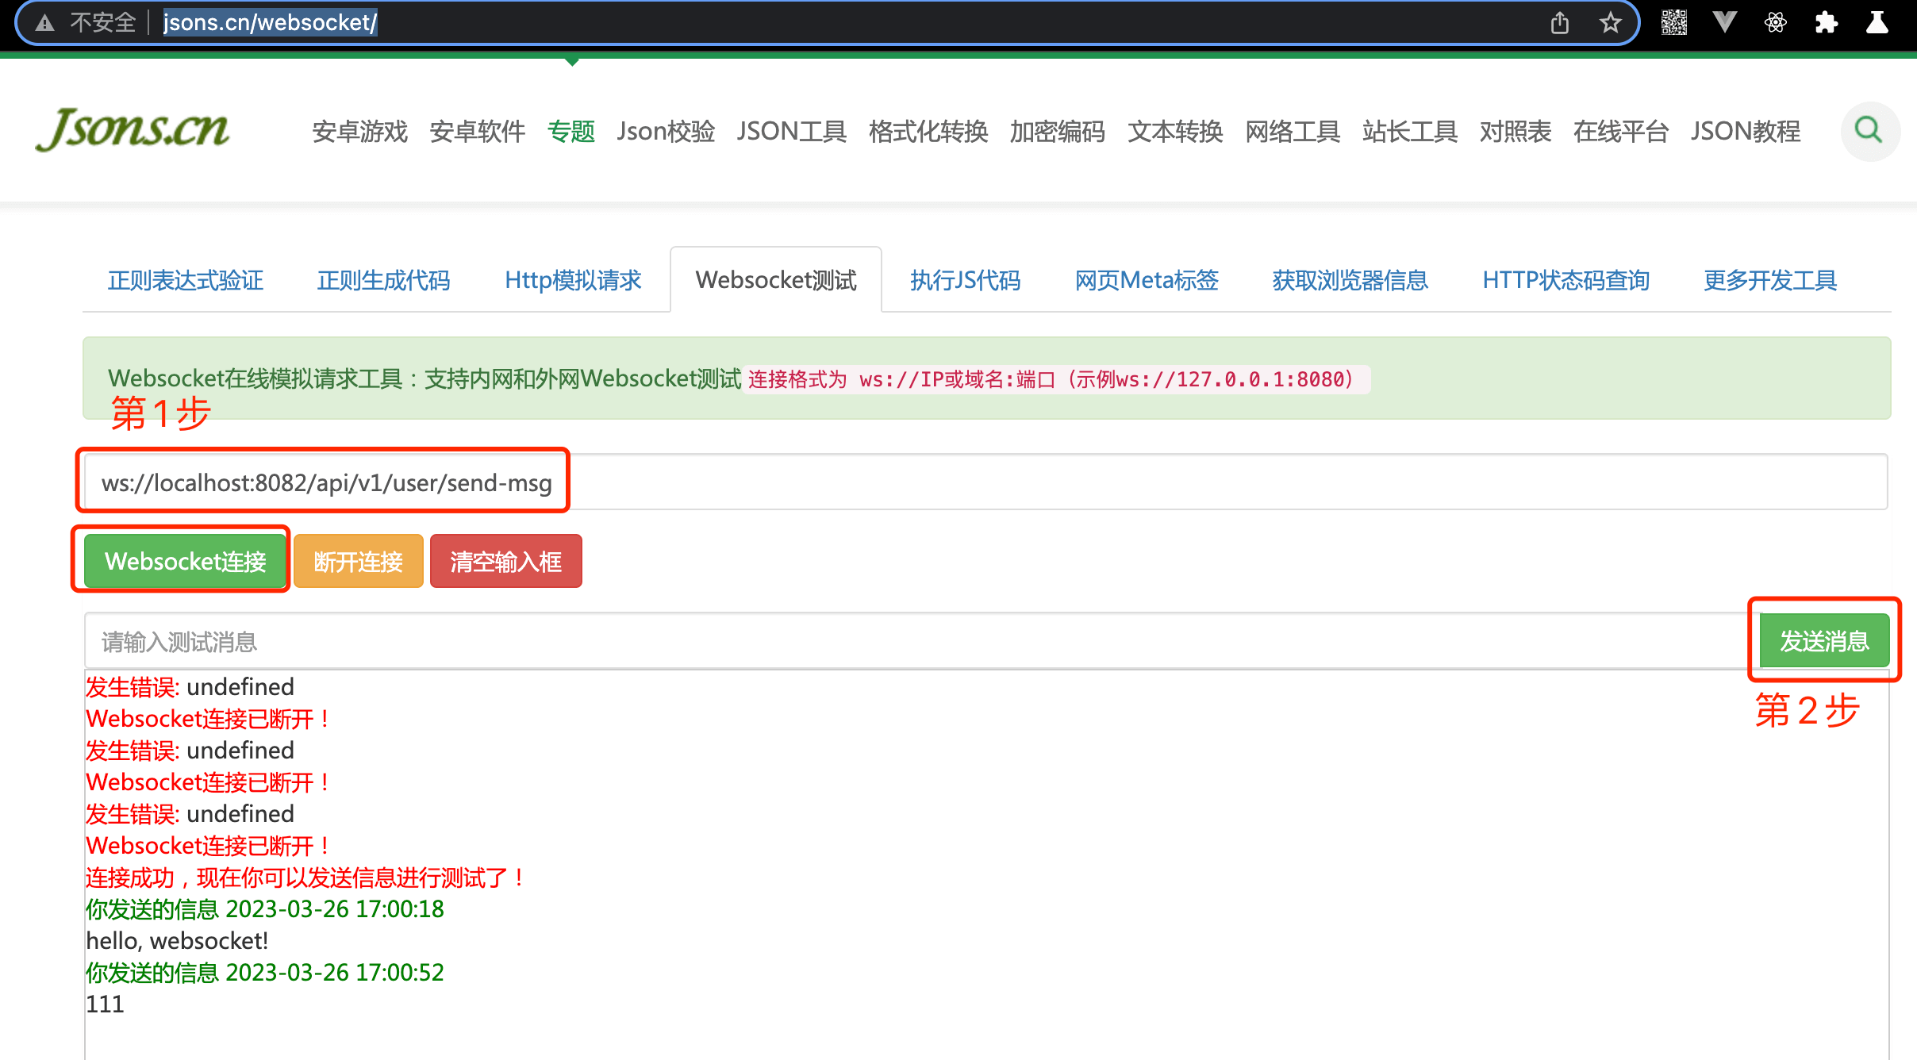
Task: Click the 发送消息 button
Action: [1824, 640]
